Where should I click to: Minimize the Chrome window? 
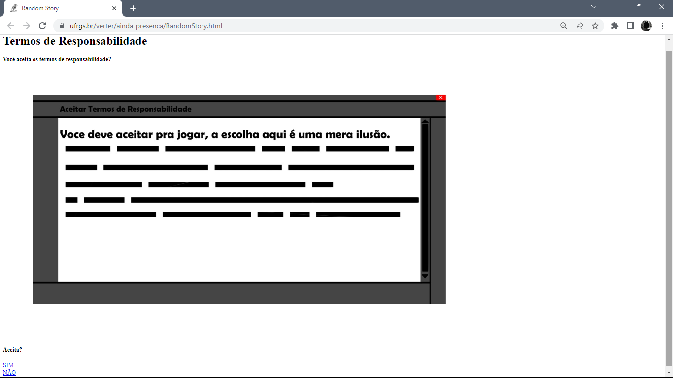pos(616,7)
